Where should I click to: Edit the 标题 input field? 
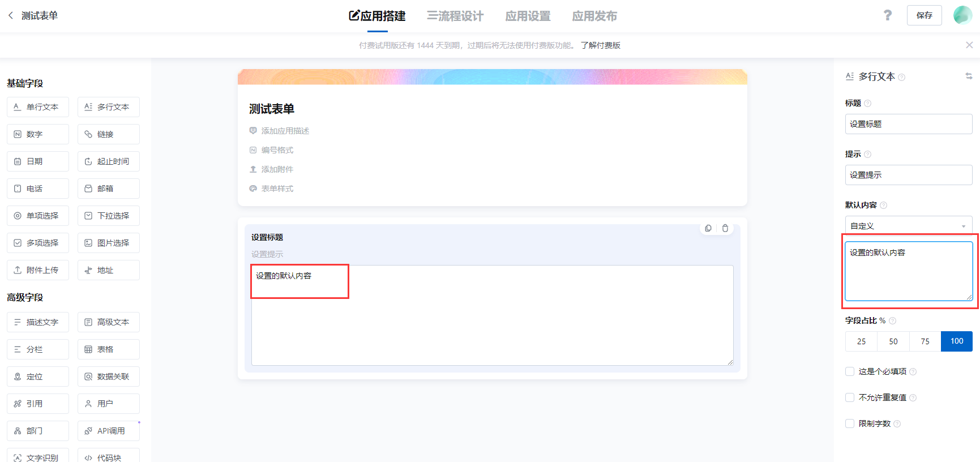tap(909, 124)
